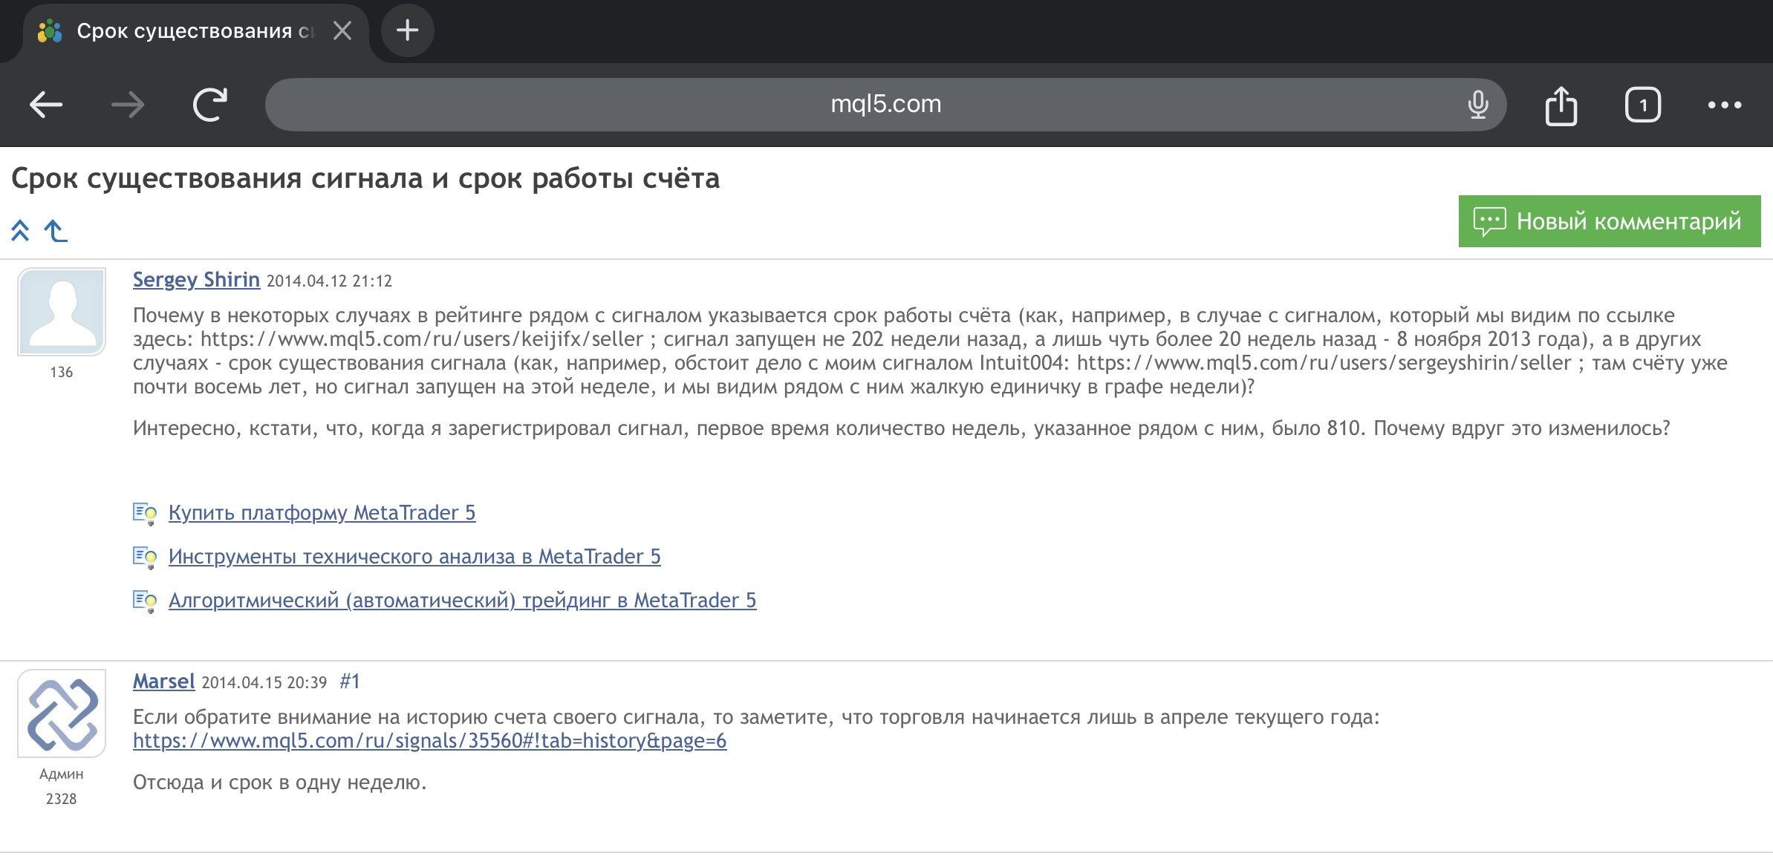Screen dimensions: 1773x856
Task: Open the Инструменты технического анализа link
Action: click(x=414, y=557)
